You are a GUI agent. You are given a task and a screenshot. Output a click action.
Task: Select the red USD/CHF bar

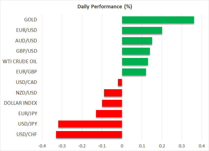pyautogui.click(x=89, y=134)
